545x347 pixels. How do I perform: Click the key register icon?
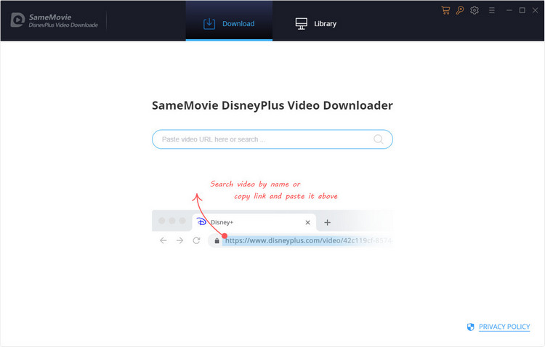click(460, 10)
